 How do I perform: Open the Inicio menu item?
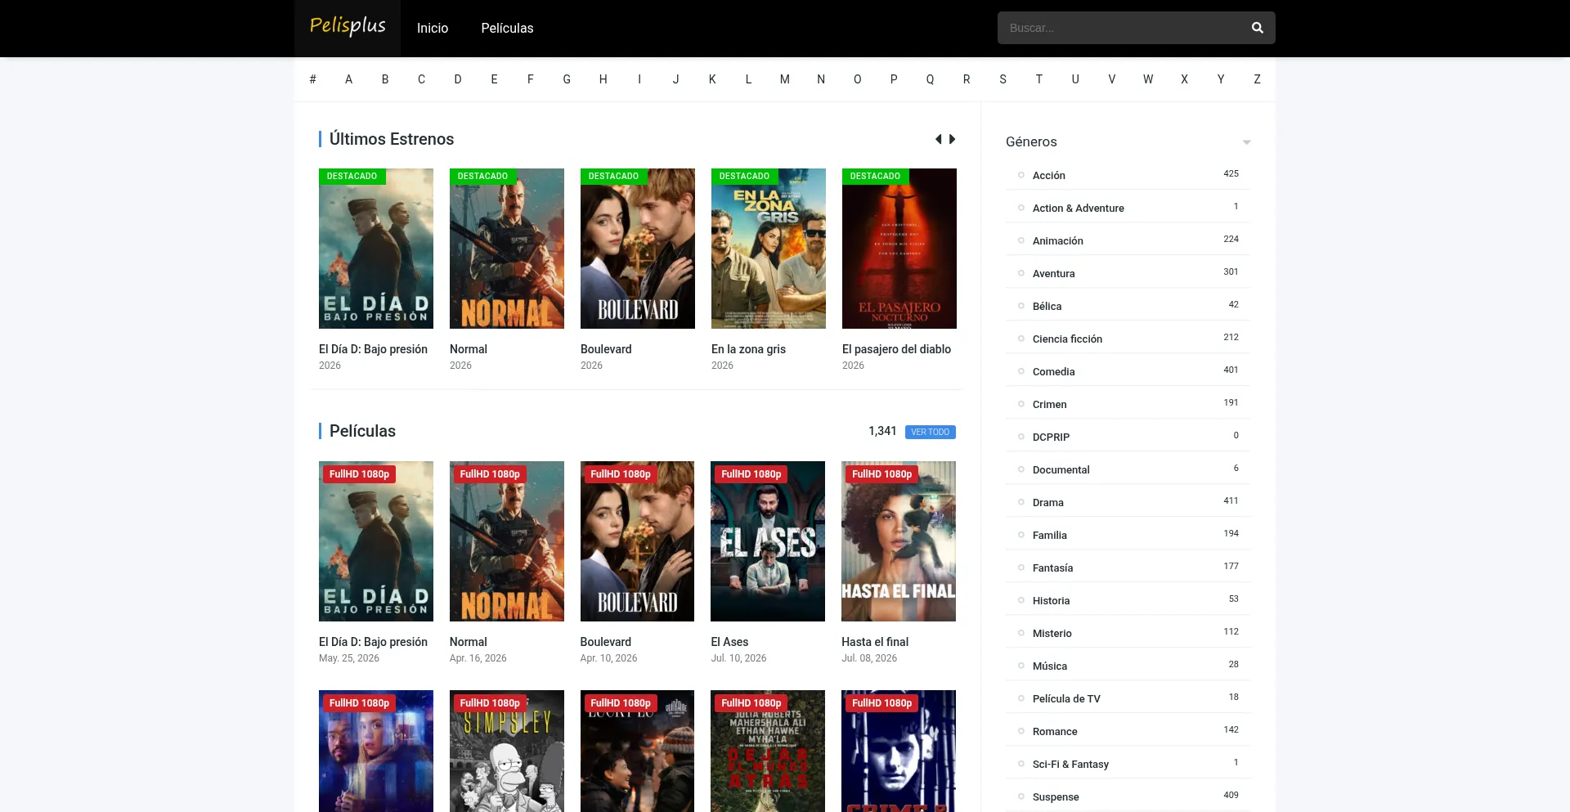click(x=433, y=28)
